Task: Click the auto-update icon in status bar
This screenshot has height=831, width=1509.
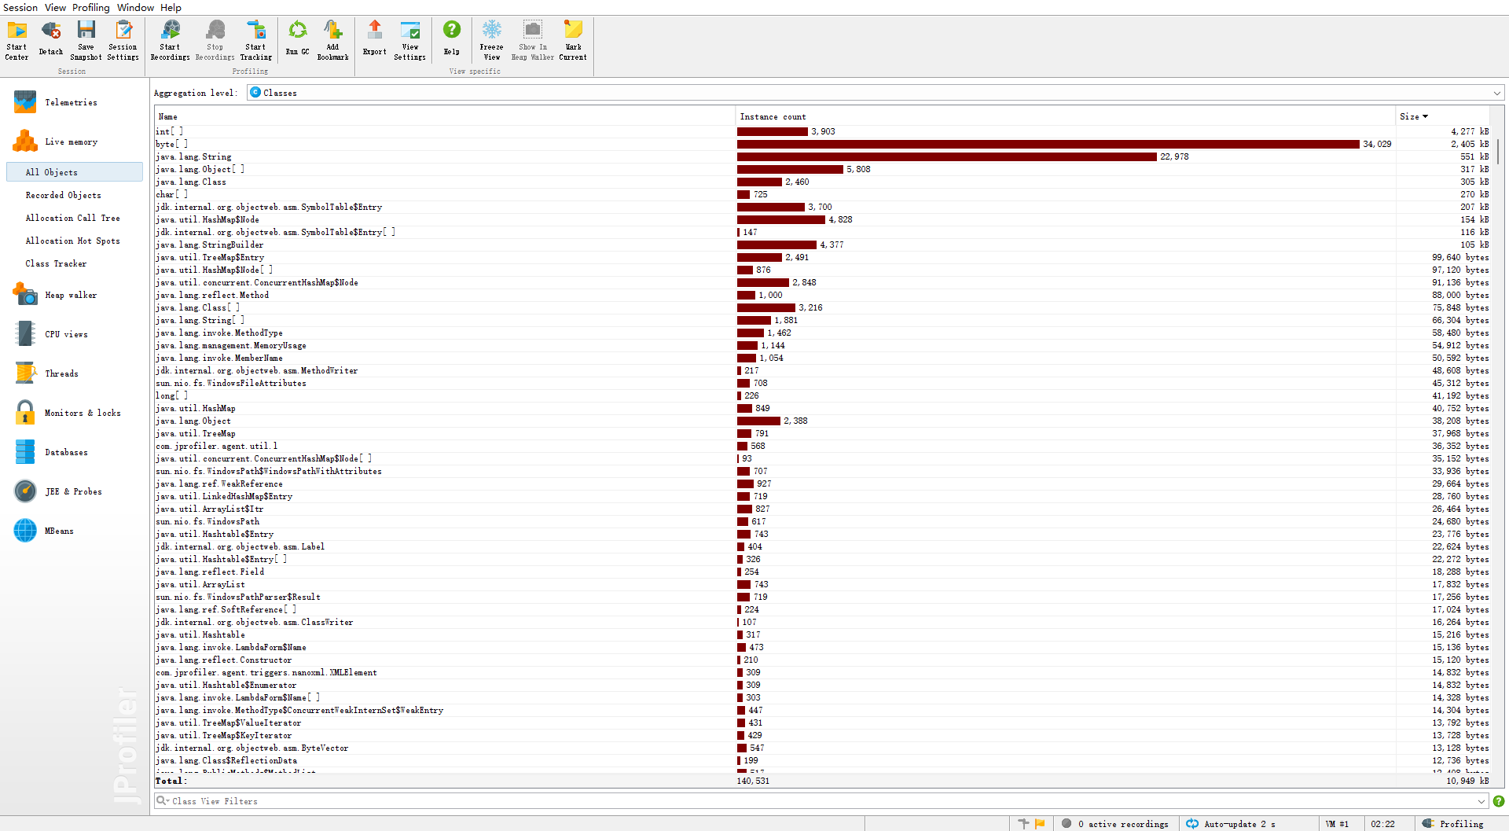Action: 1192,824
